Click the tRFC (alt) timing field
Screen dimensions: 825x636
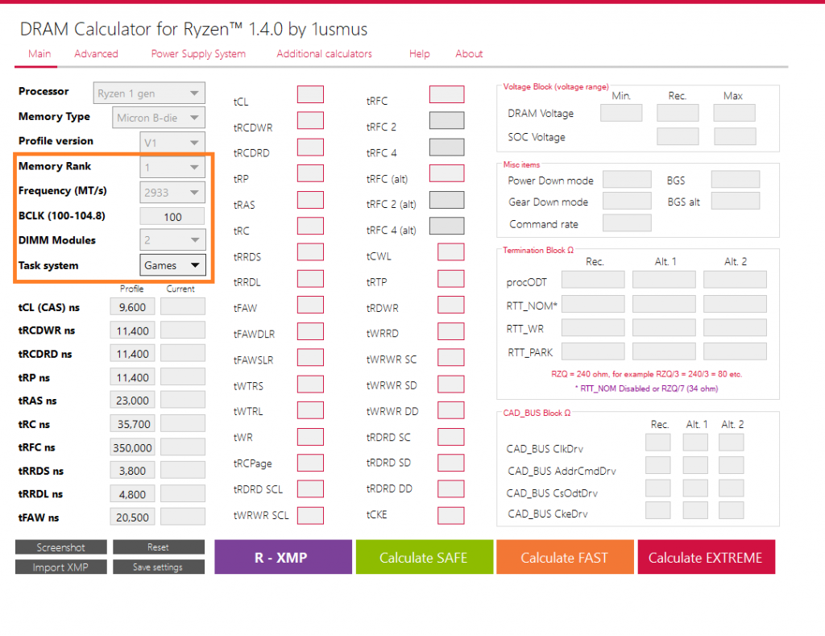click(446, 173)
